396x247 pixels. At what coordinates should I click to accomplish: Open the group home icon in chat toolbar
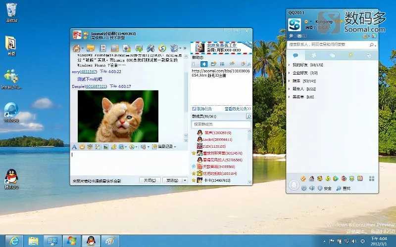[76, 48]
